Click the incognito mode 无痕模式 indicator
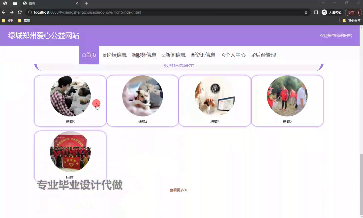 332,12
